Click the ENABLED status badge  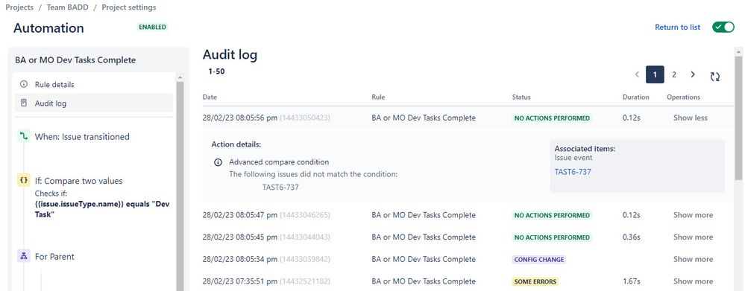coord(153,27)
